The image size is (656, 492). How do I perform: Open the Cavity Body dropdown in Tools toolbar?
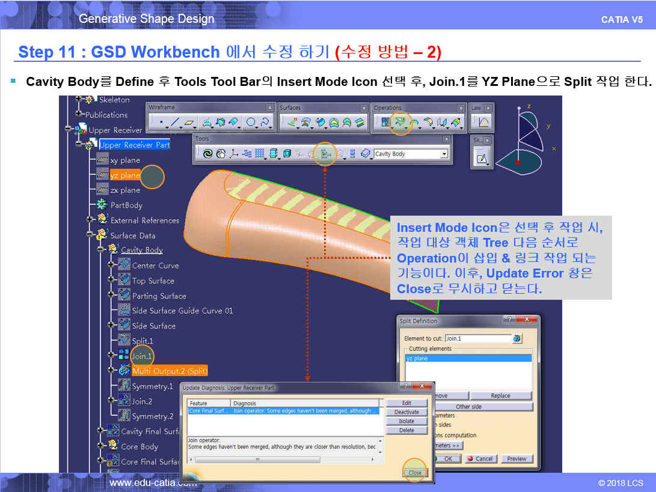click(444, 154)
